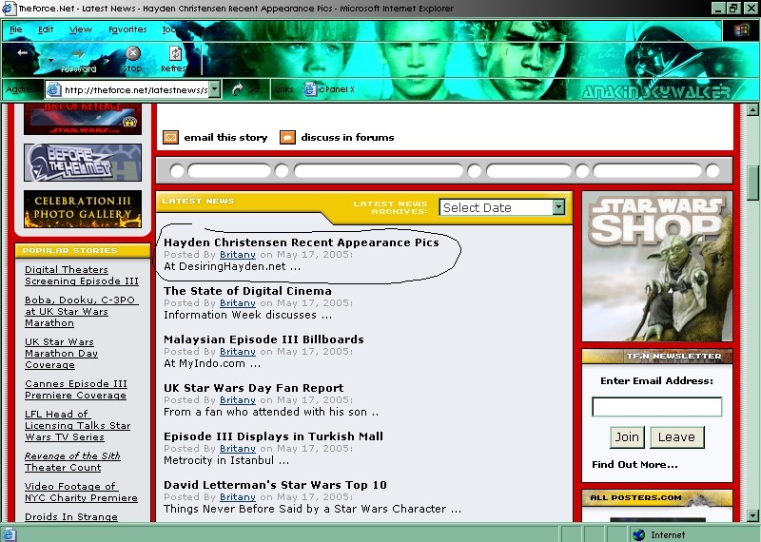Open the Before the Helmet banner
Viewport: 761px width, 542px height.
pos(83,163)
